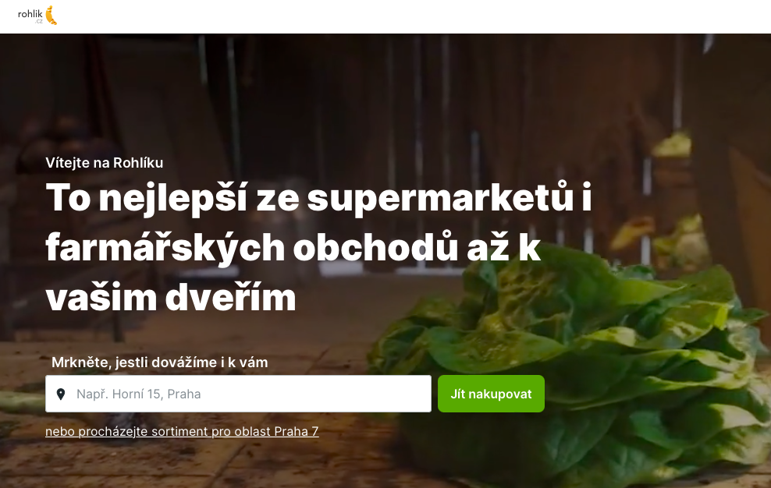Screen dimensions: 771x488
Task: Focus the address field "Např. Horní 15, Praha"
Action: coord(238,394)
